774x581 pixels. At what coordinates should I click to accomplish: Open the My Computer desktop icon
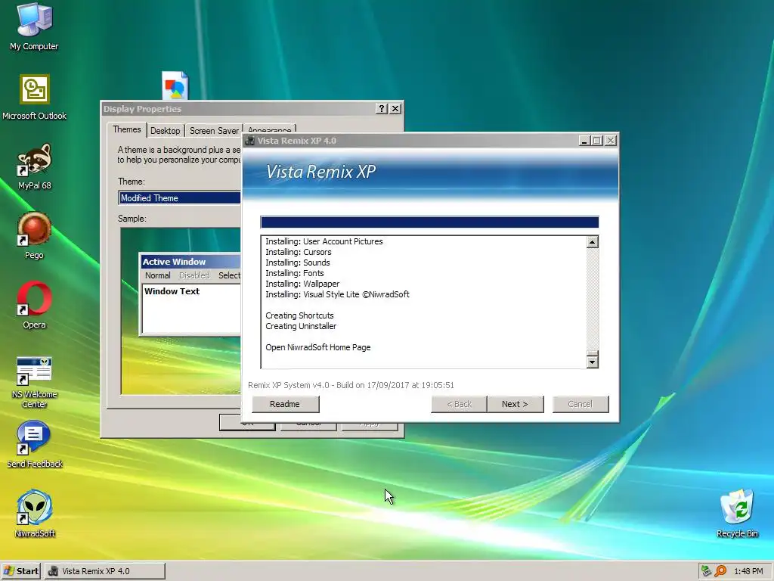[x=34, y=26]
